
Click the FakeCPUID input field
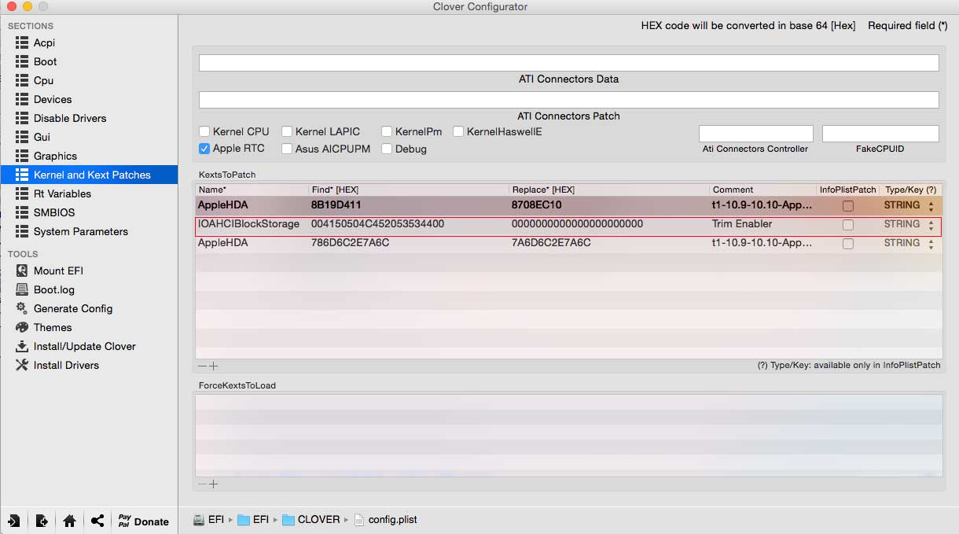tap(880, 134)
